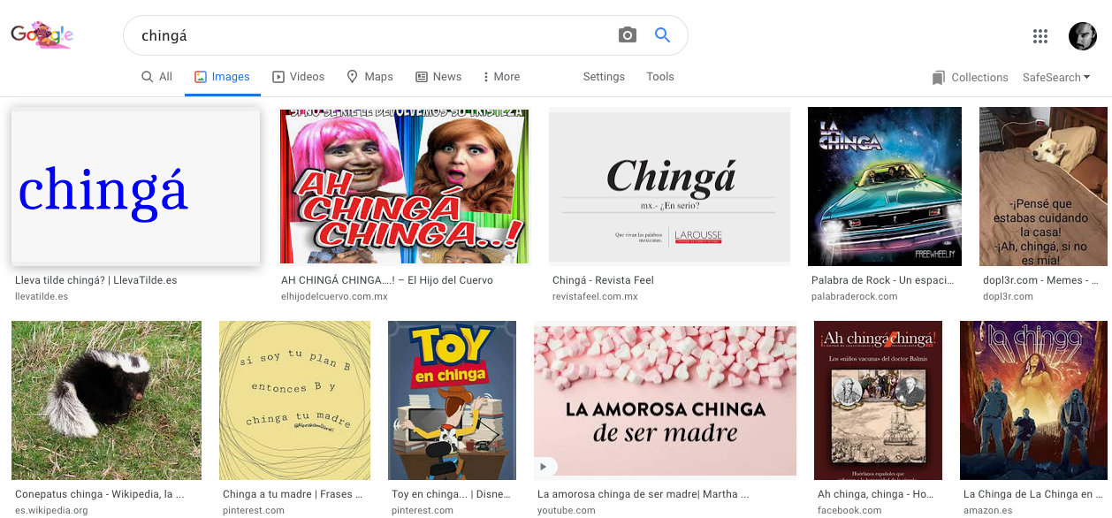Open Settings link
The image size is (1112, 518).
604,77
